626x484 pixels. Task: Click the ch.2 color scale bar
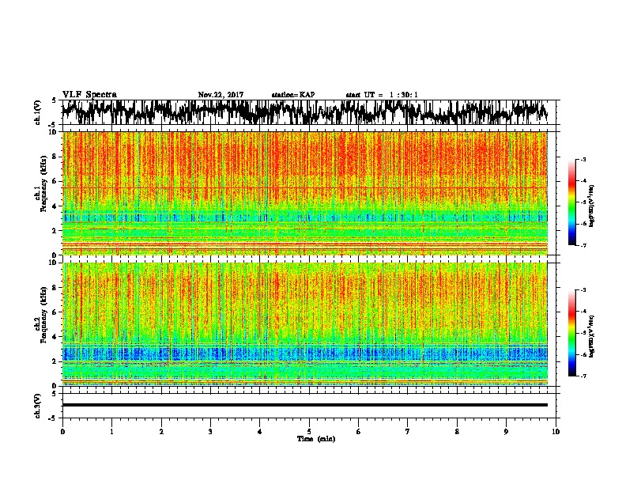572,333
